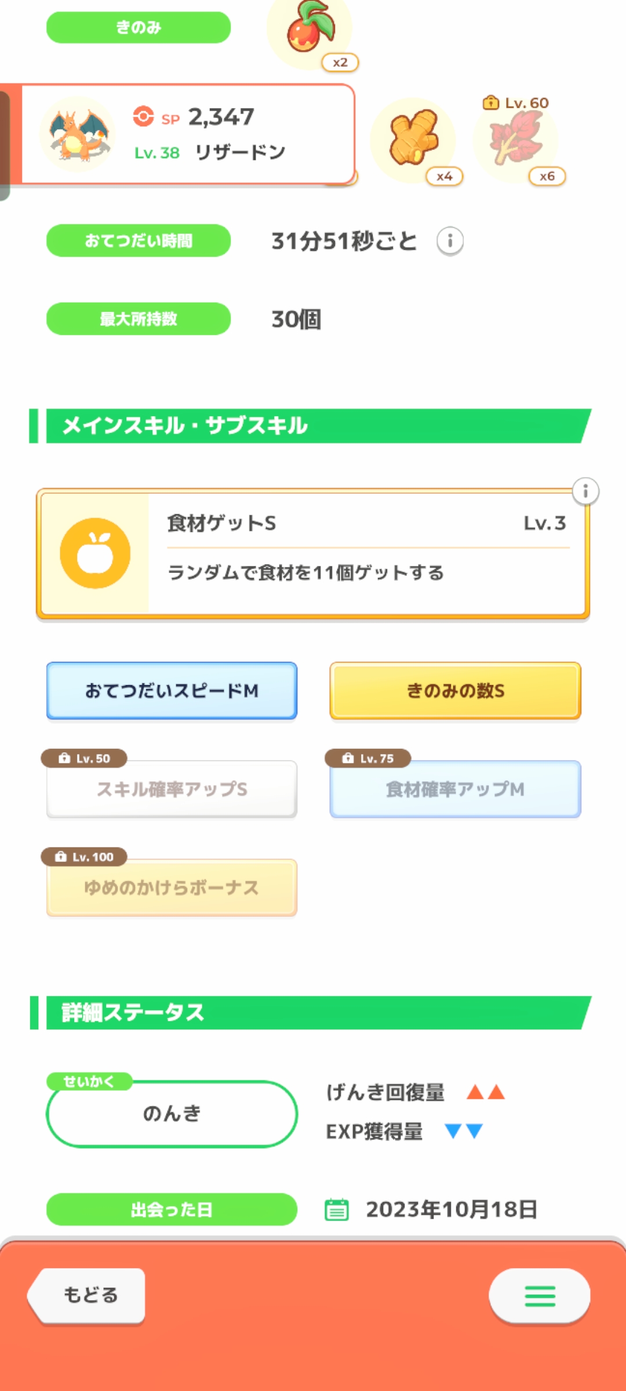Select きのみの数S sub skill
Viewport: 626px width, 1391px height.
click(x=455, y=691)
